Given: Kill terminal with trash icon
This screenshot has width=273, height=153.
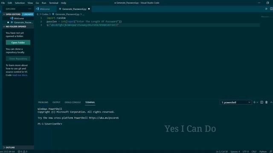Looking at the screenshot, I should (266, 102).
